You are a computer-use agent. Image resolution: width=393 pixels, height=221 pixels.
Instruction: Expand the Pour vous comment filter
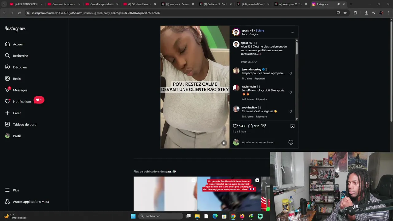[x=249, y=62]
